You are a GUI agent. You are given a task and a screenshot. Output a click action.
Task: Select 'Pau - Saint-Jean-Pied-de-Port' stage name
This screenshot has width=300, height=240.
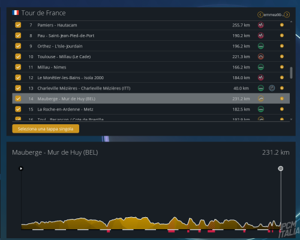pyautogui.click(x=66, y=35)
